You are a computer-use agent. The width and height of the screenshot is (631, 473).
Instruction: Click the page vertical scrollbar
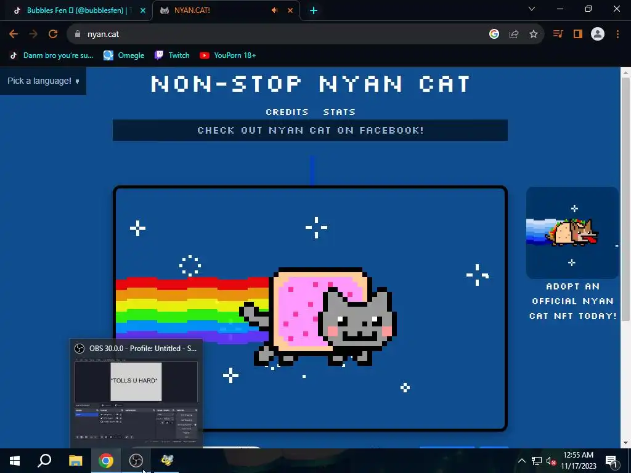[625, 199]
